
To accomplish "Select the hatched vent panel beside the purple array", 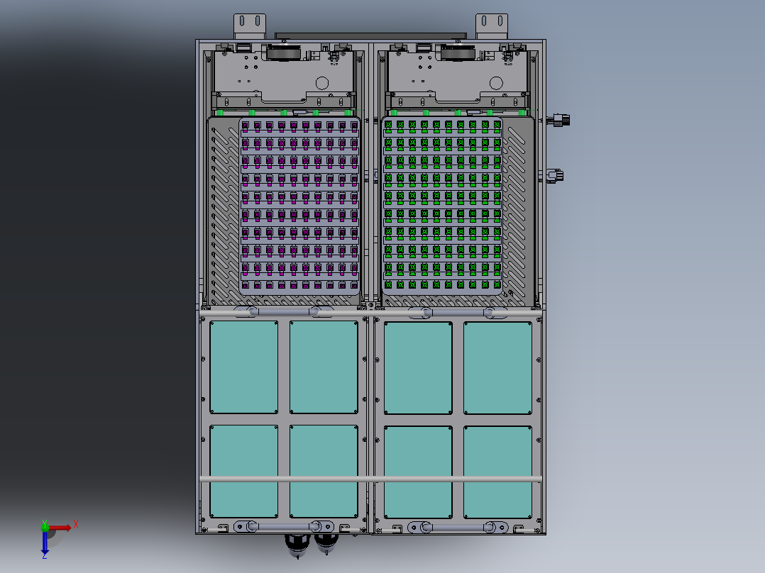I will [224, 210].
